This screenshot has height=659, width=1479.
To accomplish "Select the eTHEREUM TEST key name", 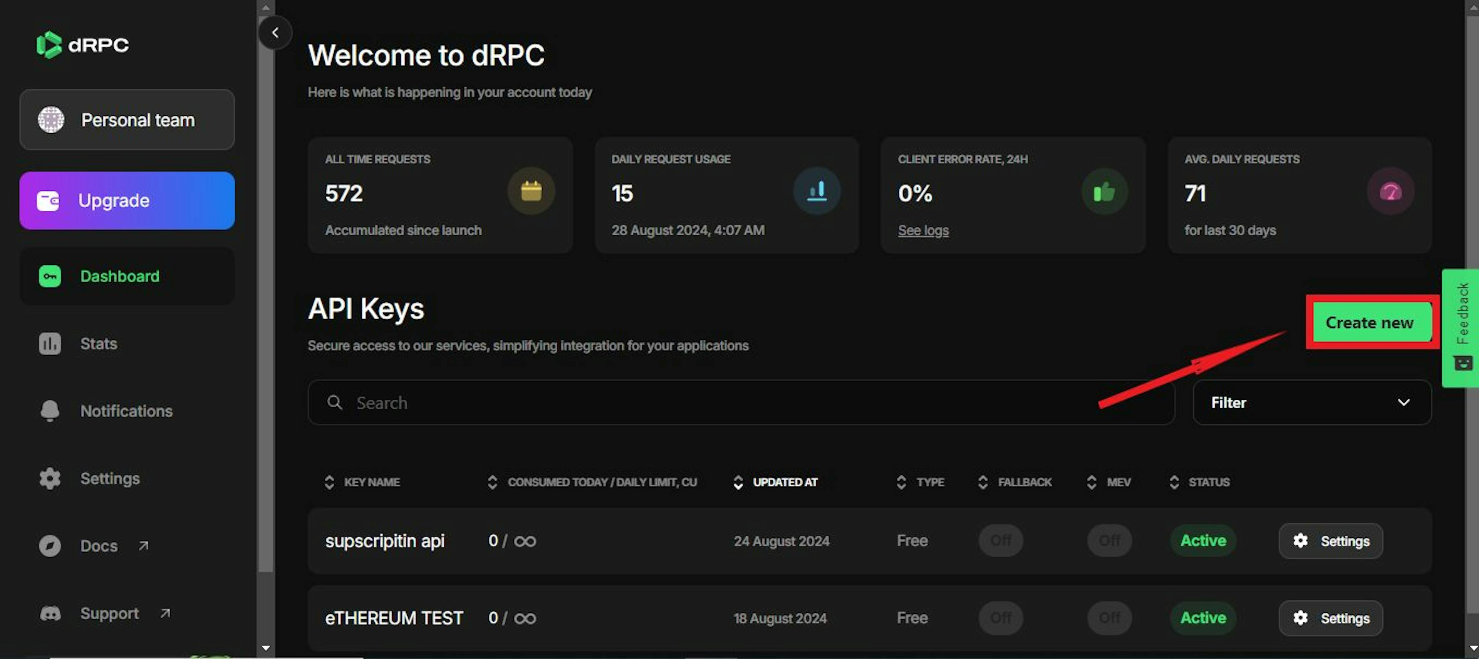I will click(x=394, y=618).
